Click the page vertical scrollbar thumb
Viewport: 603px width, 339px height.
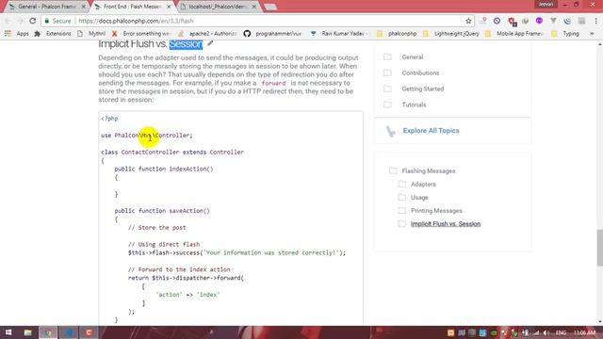point(599,248)
